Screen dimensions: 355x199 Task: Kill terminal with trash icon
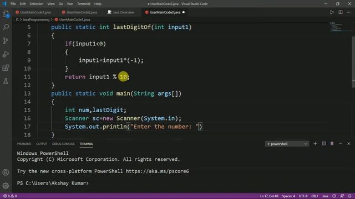pos(332,144)
